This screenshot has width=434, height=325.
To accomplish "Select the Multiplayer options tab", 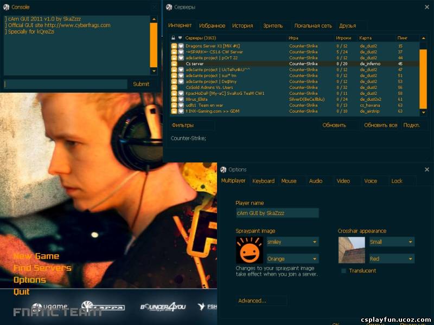I will pyautogui.click(x=233, y=181).
